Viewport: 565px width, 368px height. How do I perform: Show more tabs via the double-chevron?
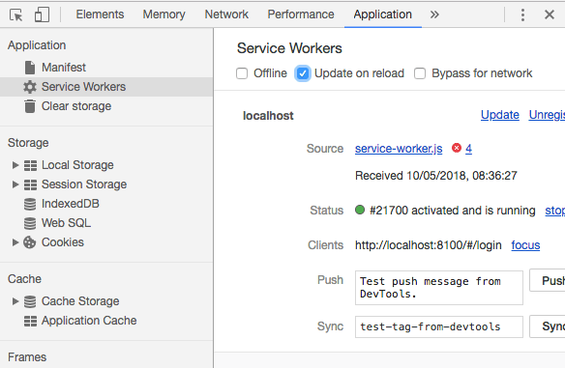pyautogui.click(x=434, y=14)
